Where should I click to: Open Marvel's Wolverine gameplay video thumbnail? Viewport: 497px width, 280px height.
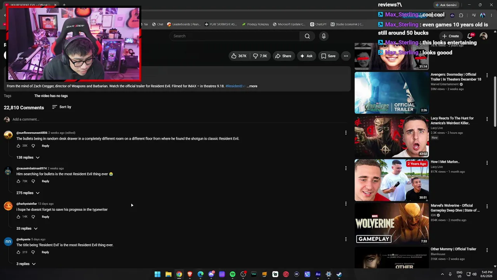coord(391,224)
